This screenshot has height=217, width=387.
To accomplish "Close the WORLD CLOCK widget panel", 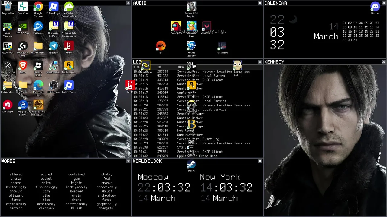I will [260, 161].
